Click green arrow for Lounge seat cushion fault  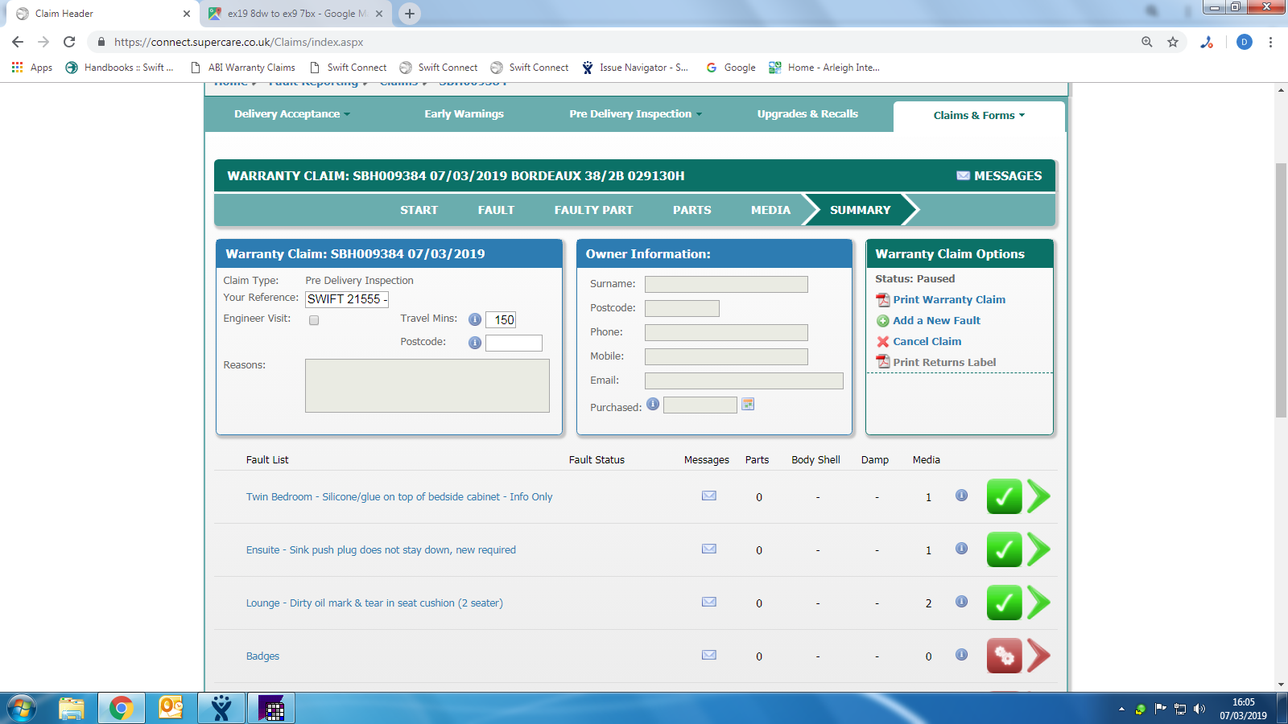click(1038, 603)
